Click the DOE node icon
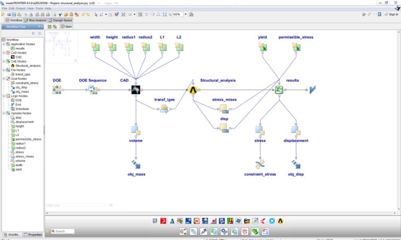This screenshot has height=240, width=401. [57, 90]
